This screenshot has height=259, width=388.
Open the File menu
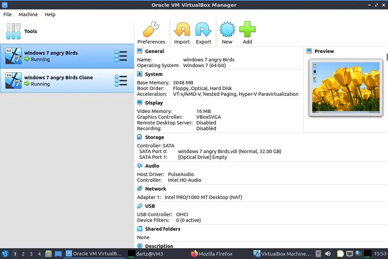pyautogui.click(x=7, y=15)
